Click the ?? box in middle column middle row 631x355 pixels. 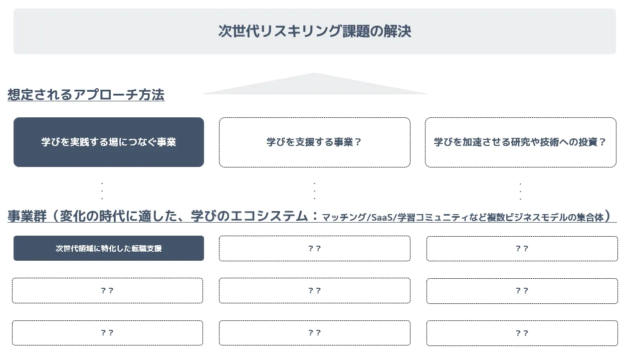coord(315,290)
